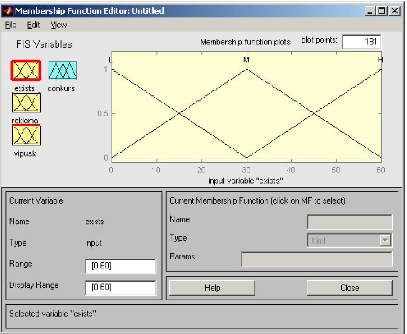Screen dimensions: 407x334
Task: Click the 'conkurs' variable label
Action: pyautogui.click(x=61, y=89)
